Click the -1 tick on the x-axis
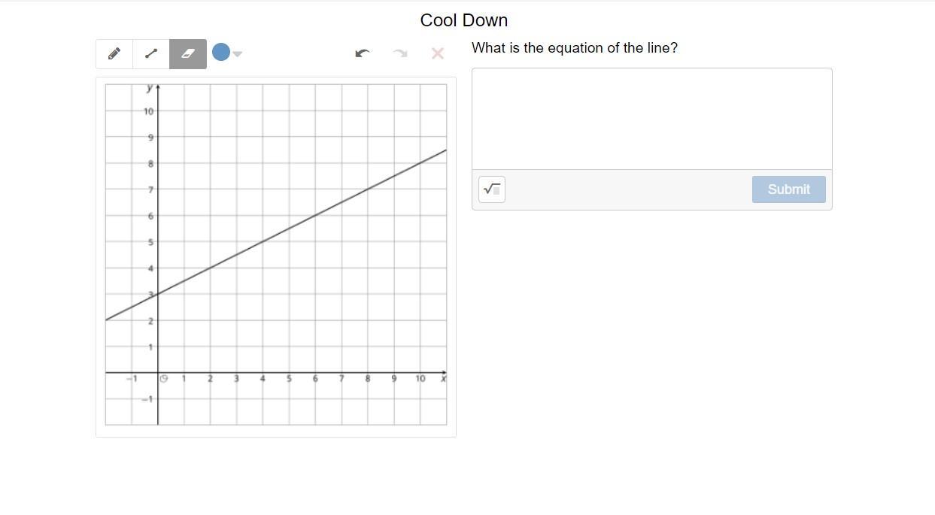935x515 pixels. pyautogui.click(x=132, y=379)
